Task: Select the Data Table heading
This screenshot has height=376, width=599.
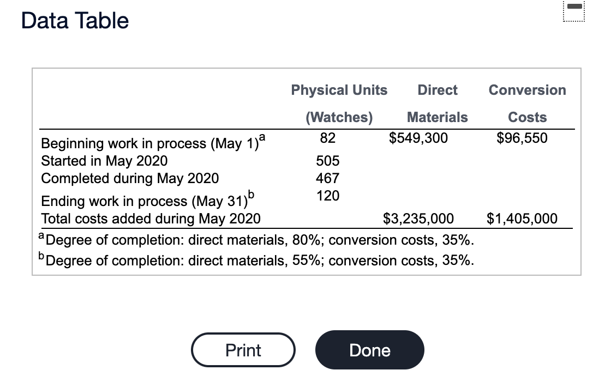Action: (x=74, y=20)
